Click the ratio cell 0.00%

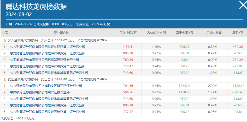pyautogui.click(x=213, y=60)
